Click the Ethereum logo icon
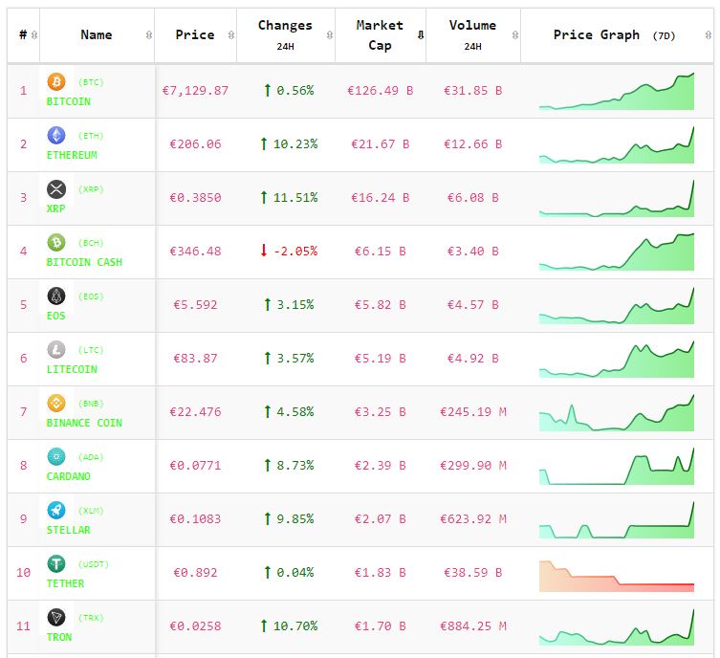Image resolution: width=720 pixels, height=658 pixels. [56, 136]
